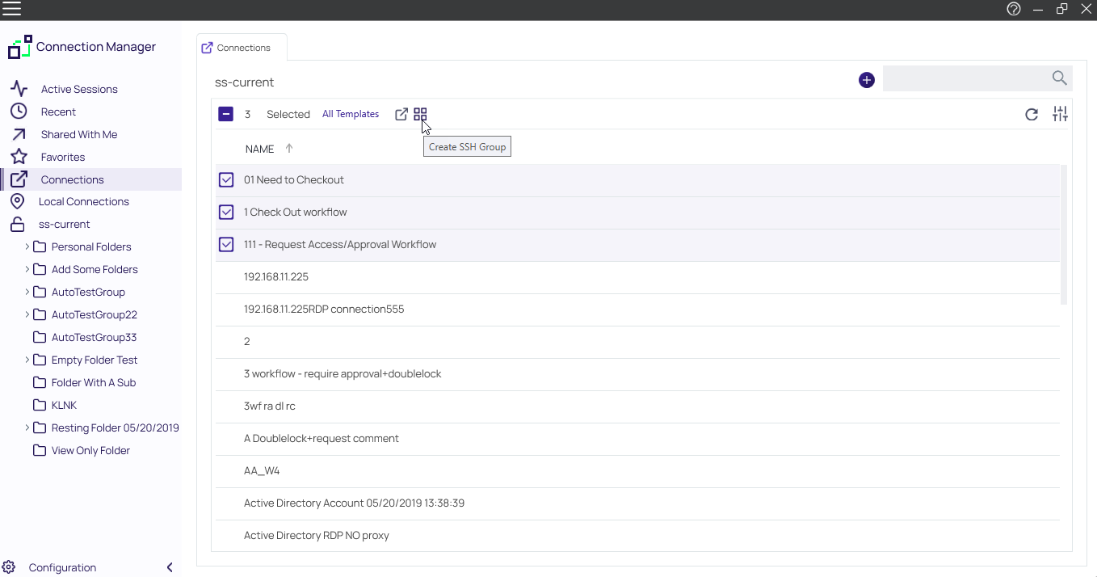The height and width of the screenshot is (577, 1097).
Task: Open the All Templates link
Action: point(351,114)
